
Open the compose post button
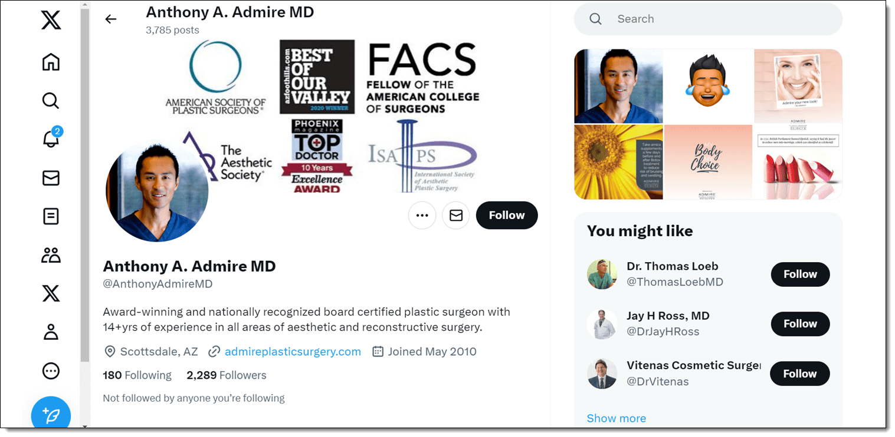51,413
